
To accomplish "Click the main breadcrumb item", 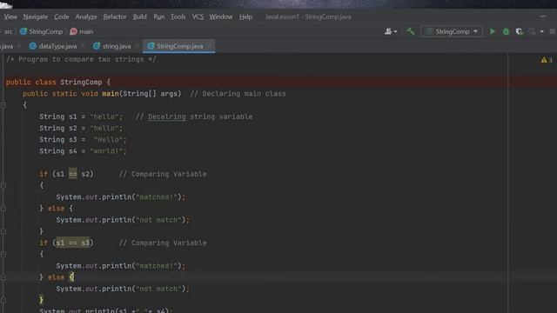I will click(x=86, y=31).
